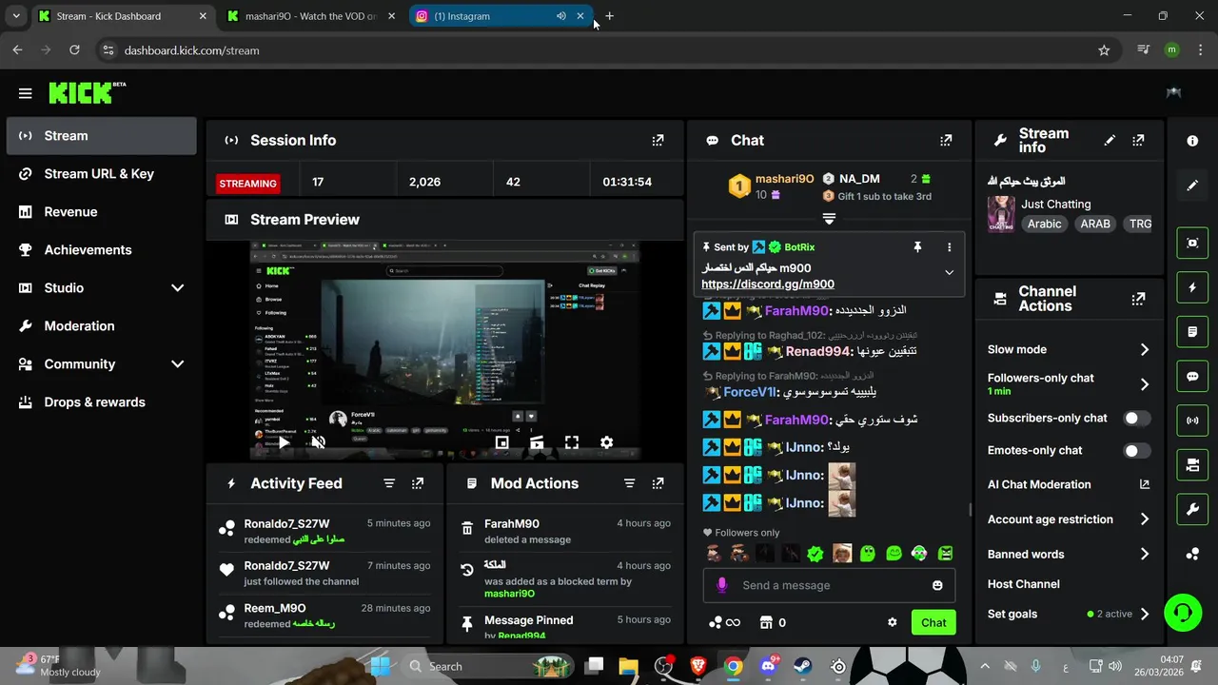Click the green Chat send button
Image resolution: width=1218 pixels, height=685 pixels.
click(933, 622)
